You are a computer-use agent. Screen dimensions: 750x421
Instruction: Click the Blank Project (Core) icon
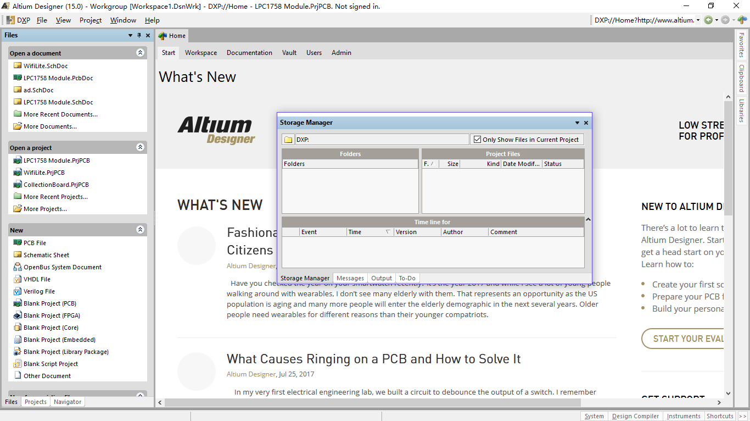(18, 328)
